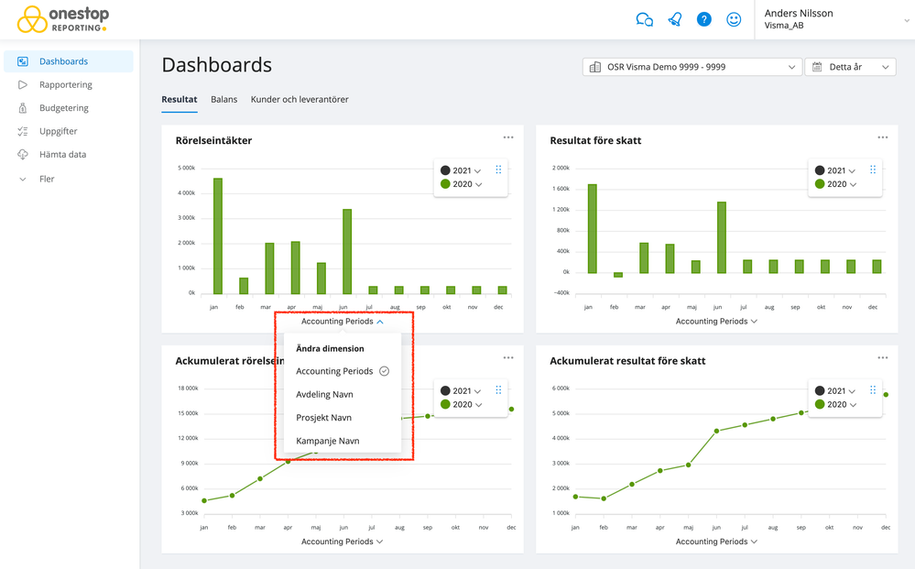The height and width of the screenshot is (569, 915).
Task: Collapse Accounting Periods dropdown under Rörelseintäkter
Action: (x=343, y=322)
